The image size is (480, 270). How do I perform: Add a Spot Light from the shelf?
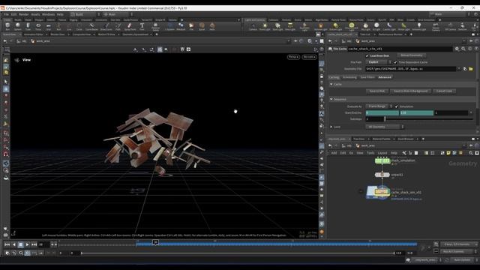tap(277, 26)
